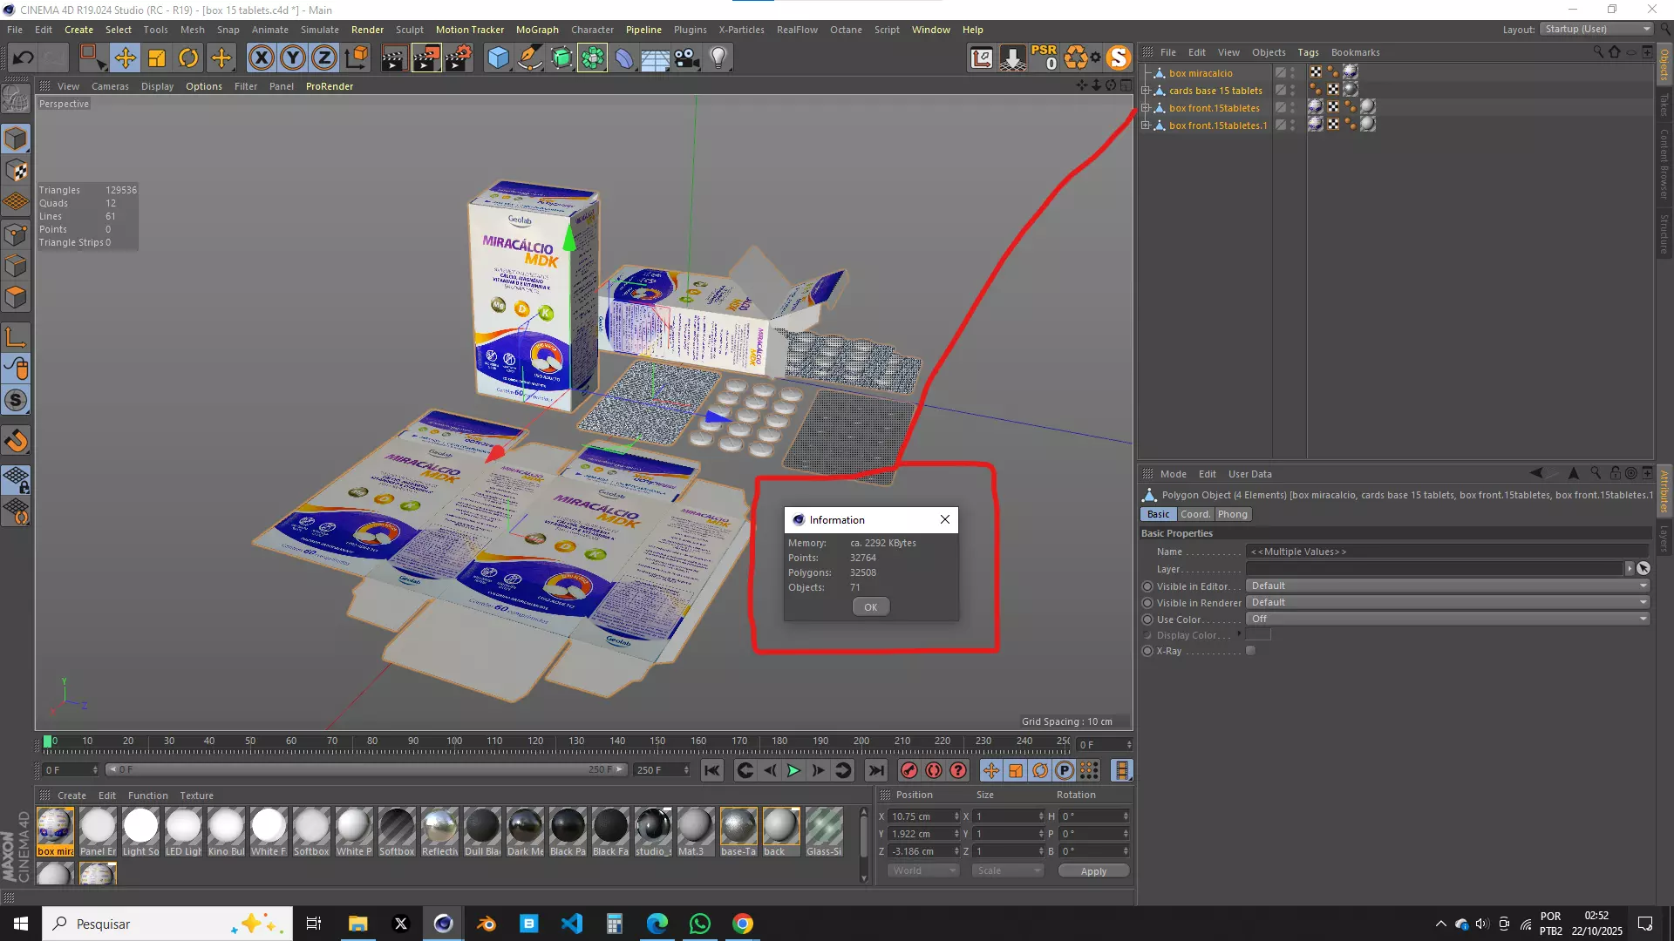This screenshot has height=941, width=1674.
Task: Switch to Texture mode checker-cube icon
Action: (16, 171)
